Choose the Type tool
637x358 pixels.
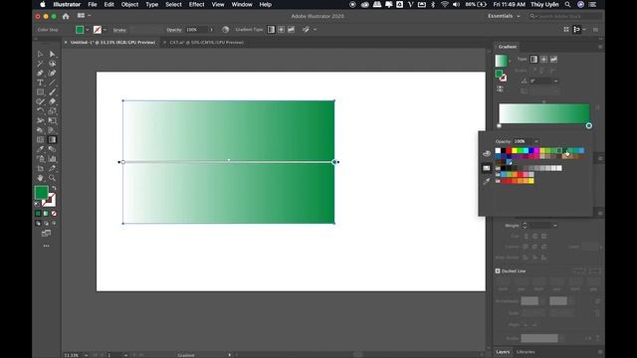[40, 83]
